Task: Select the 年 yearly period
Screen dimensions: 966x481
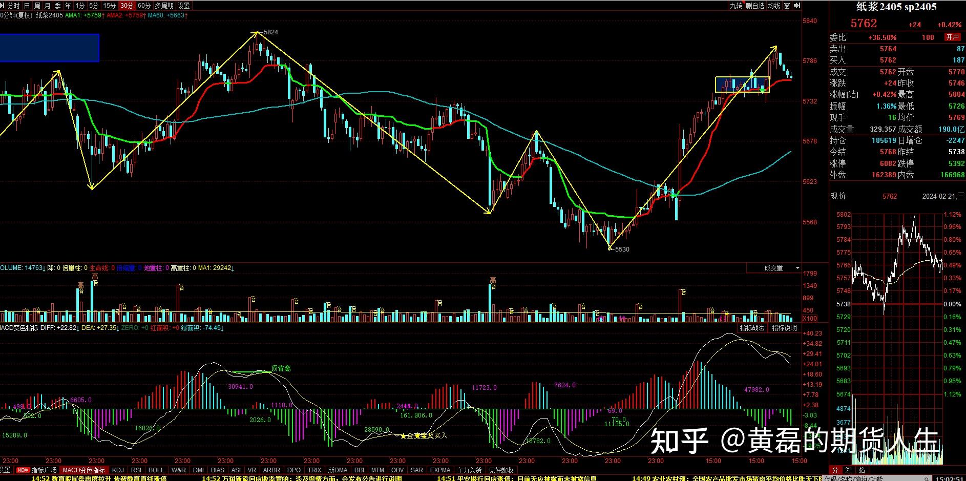Action: (68, 6)
